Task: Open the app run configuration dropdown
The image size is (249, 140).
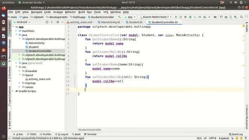Action: [x=130, y=17]
